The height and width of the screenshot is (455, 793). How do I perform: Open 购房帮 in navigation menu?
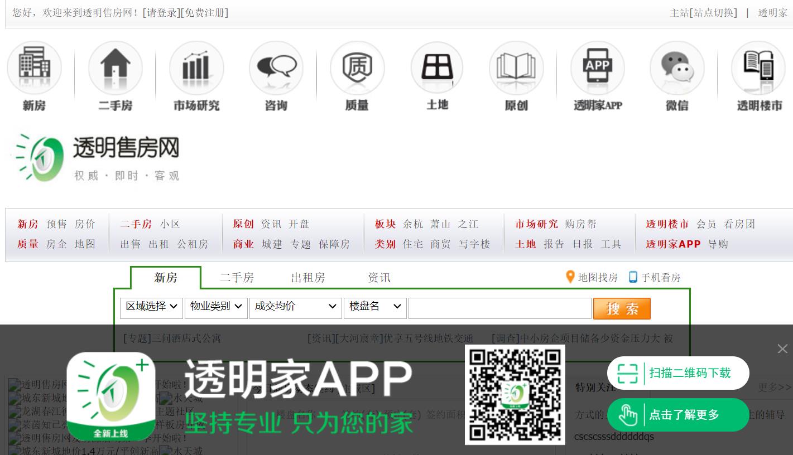pyautogui.click(x=580, y=224)
